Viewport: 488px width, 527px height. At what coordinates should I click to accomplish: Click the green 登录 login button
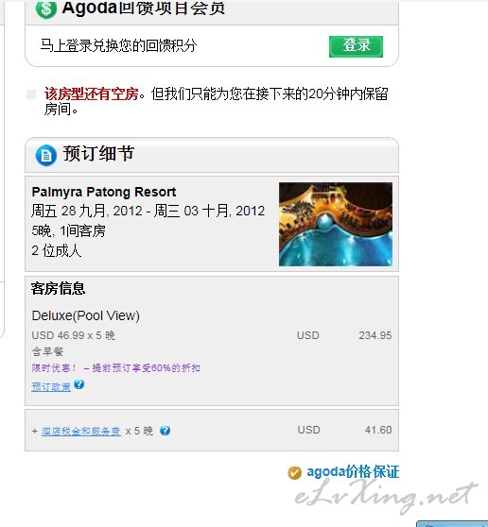(x=356, y=46)
